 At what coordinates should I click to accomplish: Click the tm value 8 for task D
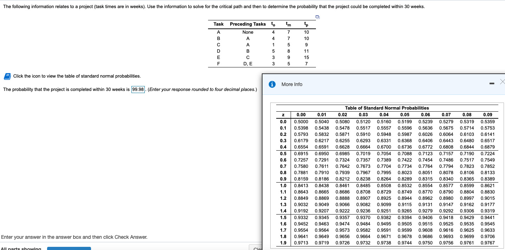(289, 51)
